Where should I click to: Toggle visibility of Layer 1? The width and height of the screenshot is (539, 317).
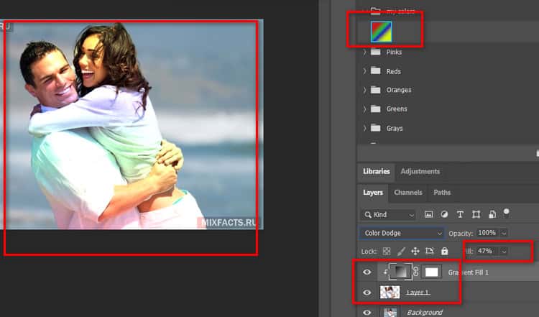[367, 293]
